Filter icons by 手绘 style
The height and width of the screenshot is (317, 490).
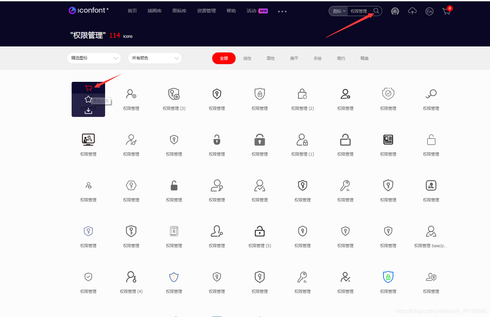(318, 58)
